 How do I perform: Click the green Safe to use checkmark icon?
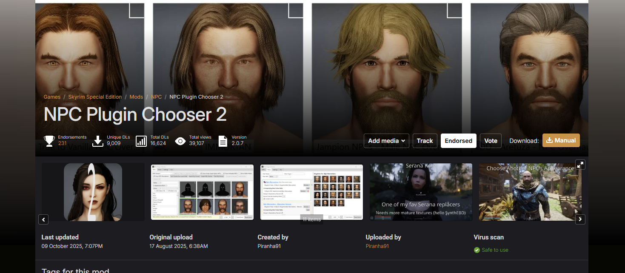477,250
